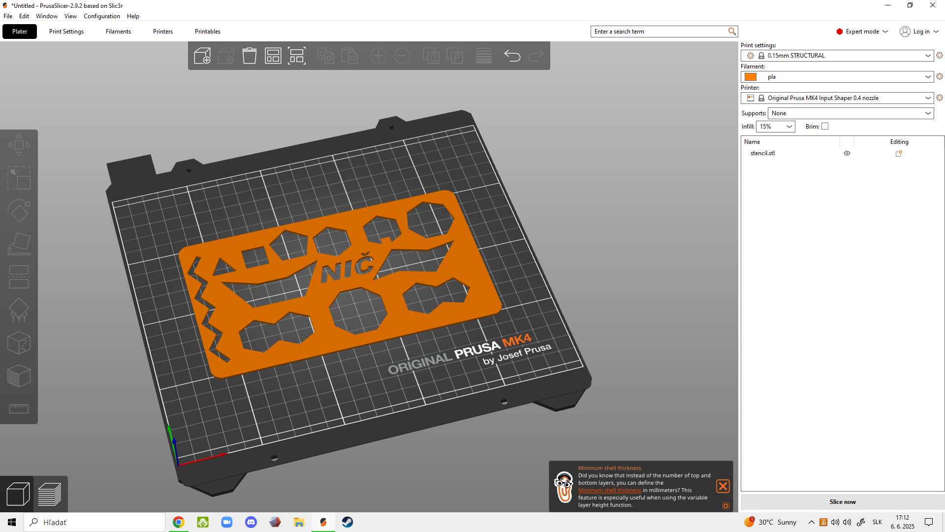Select the Seam painting tool
Screen dimensions: 945x532
click(19, 343)
